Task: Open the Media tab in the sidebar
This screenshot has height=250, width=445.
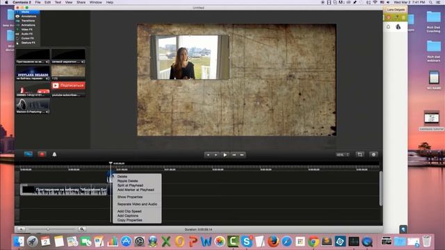Action: 27,12
